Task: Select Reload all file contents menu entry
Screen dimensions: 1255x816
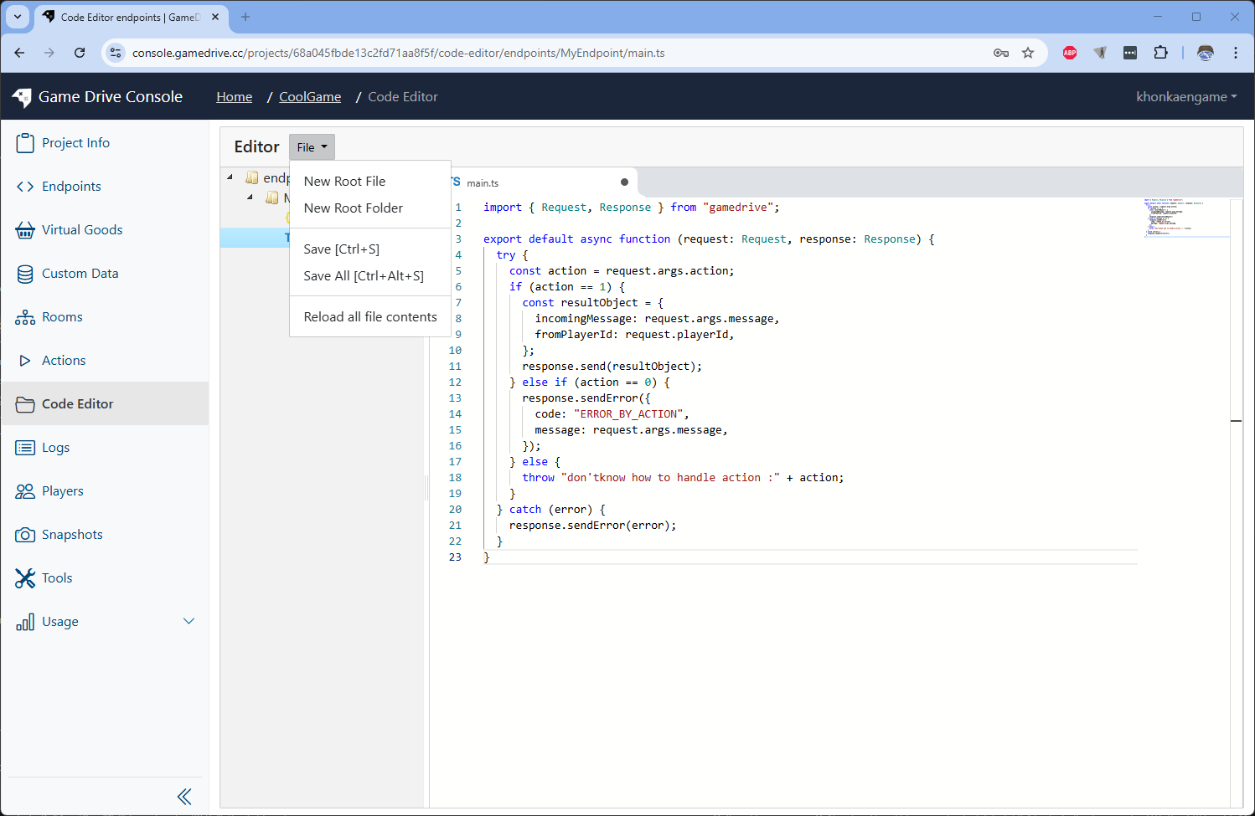Action: point(370,316)
